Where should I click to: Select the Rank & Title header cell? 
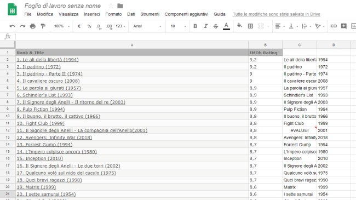132,53
